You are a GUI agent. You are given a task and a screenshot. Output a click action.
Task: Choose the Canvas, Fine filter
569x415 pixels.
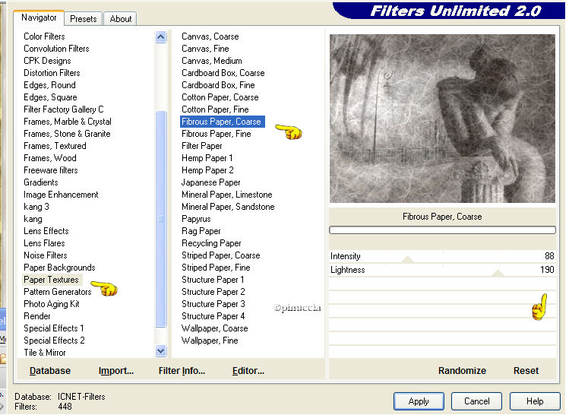[205, 49]
